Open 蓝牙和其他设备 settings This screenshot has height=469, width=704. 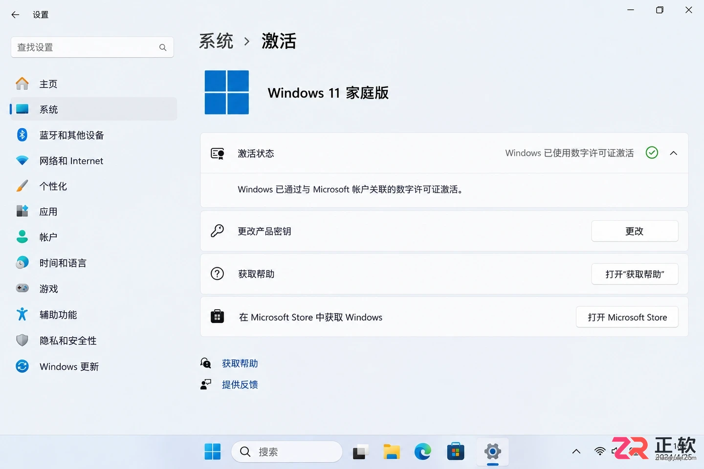click(93, 135)
